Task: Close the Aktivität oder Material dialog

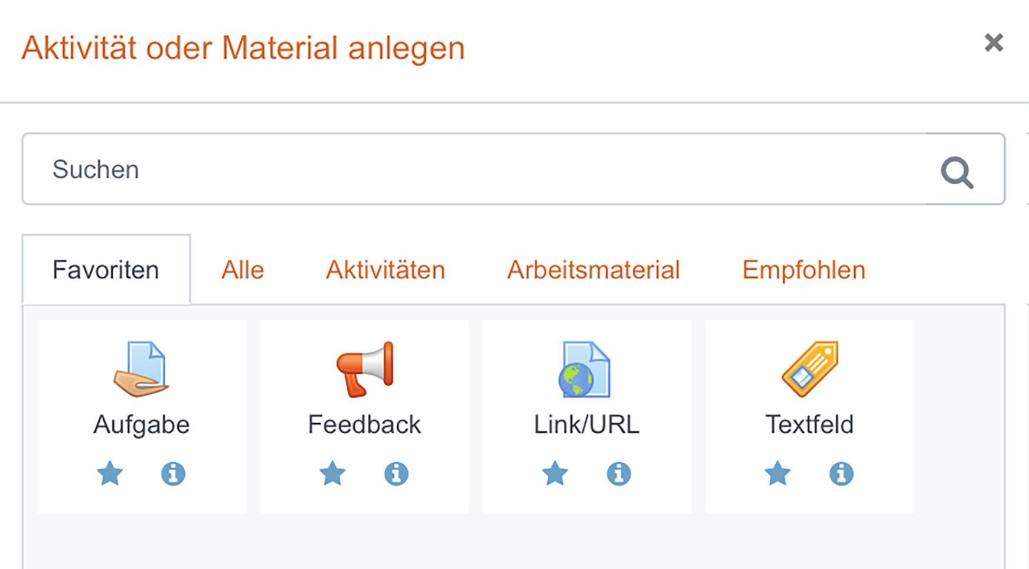Action: pyautogui.click(x=994, y=42)
